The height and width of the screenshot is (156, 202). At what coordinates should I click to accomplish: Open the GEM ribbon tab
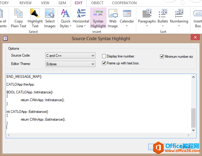pyautogui.click(x=62, y=3)
